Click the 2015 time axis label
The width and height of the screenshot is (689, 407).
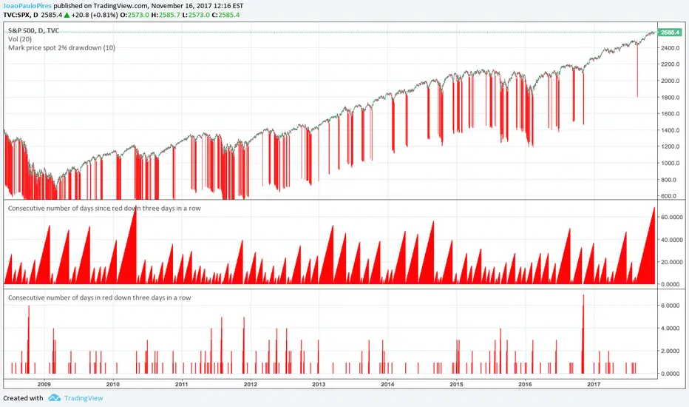pyautogui.click(x=457, y=384)
